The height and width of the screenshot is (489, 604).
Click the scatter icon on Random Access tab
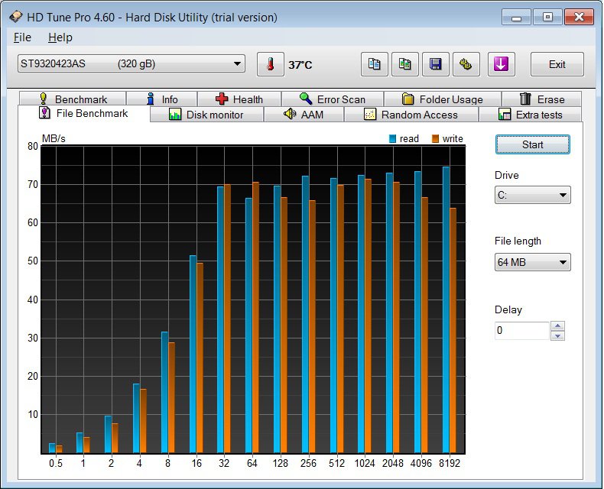[370, 115]
